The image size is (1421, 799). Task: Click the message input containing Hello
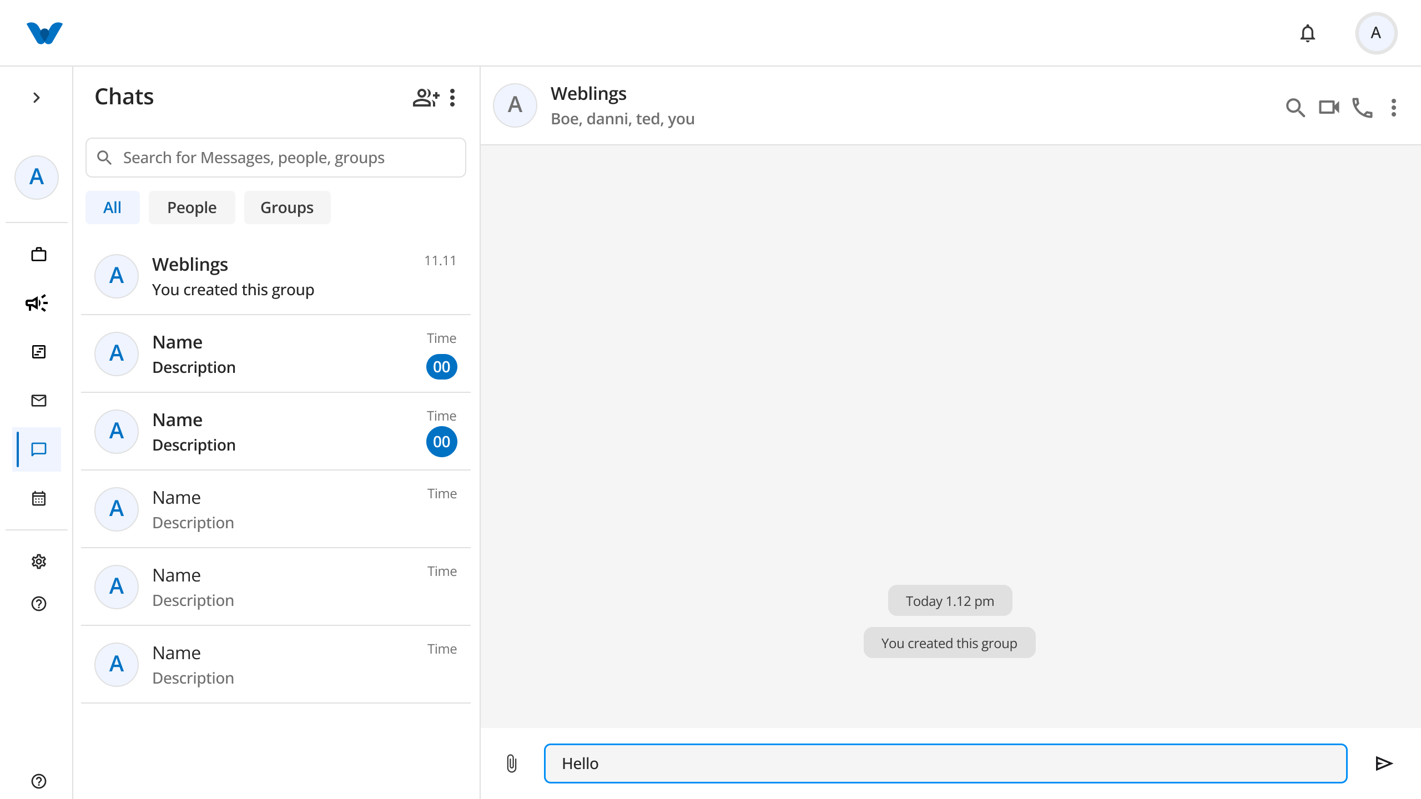coord(946,763)
